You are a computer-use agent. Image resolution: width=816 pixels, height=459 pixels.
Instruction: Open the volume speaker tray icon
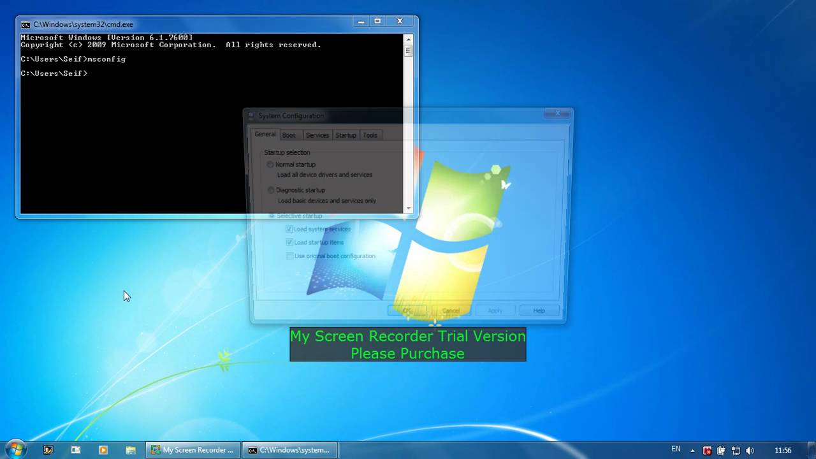tap(750, 450)
